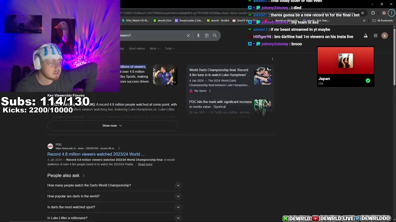Expand the AI overview with Show more

112,125
